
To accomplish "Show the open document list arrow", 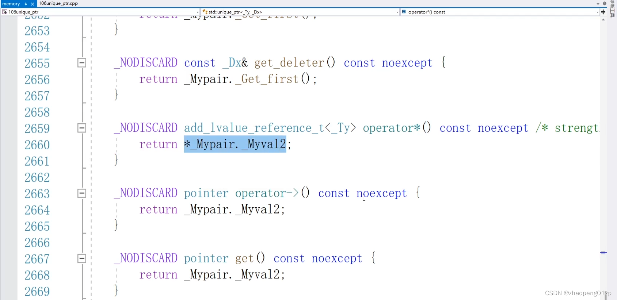I will tap(598, 4).
